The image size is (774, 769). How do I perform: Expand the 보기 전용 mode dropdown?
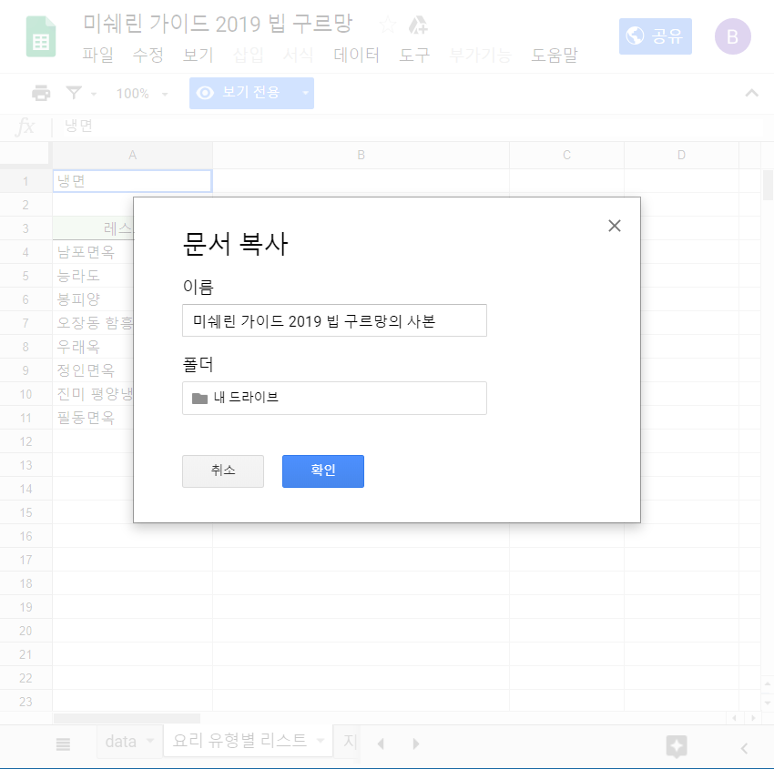click(306, 93)
